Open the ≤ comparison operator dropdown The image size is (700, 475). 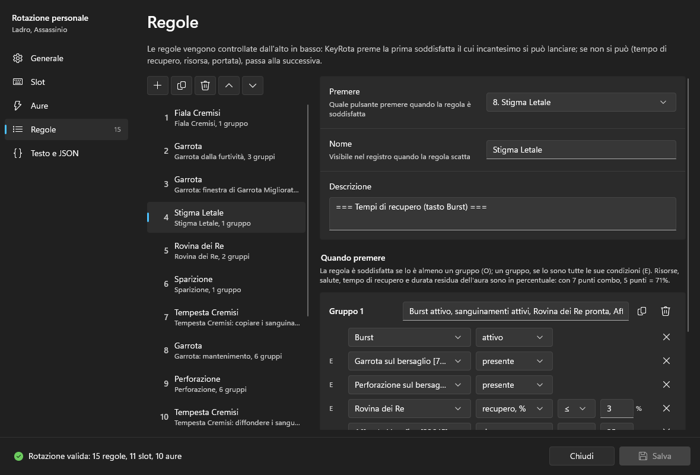coord(576,408)
